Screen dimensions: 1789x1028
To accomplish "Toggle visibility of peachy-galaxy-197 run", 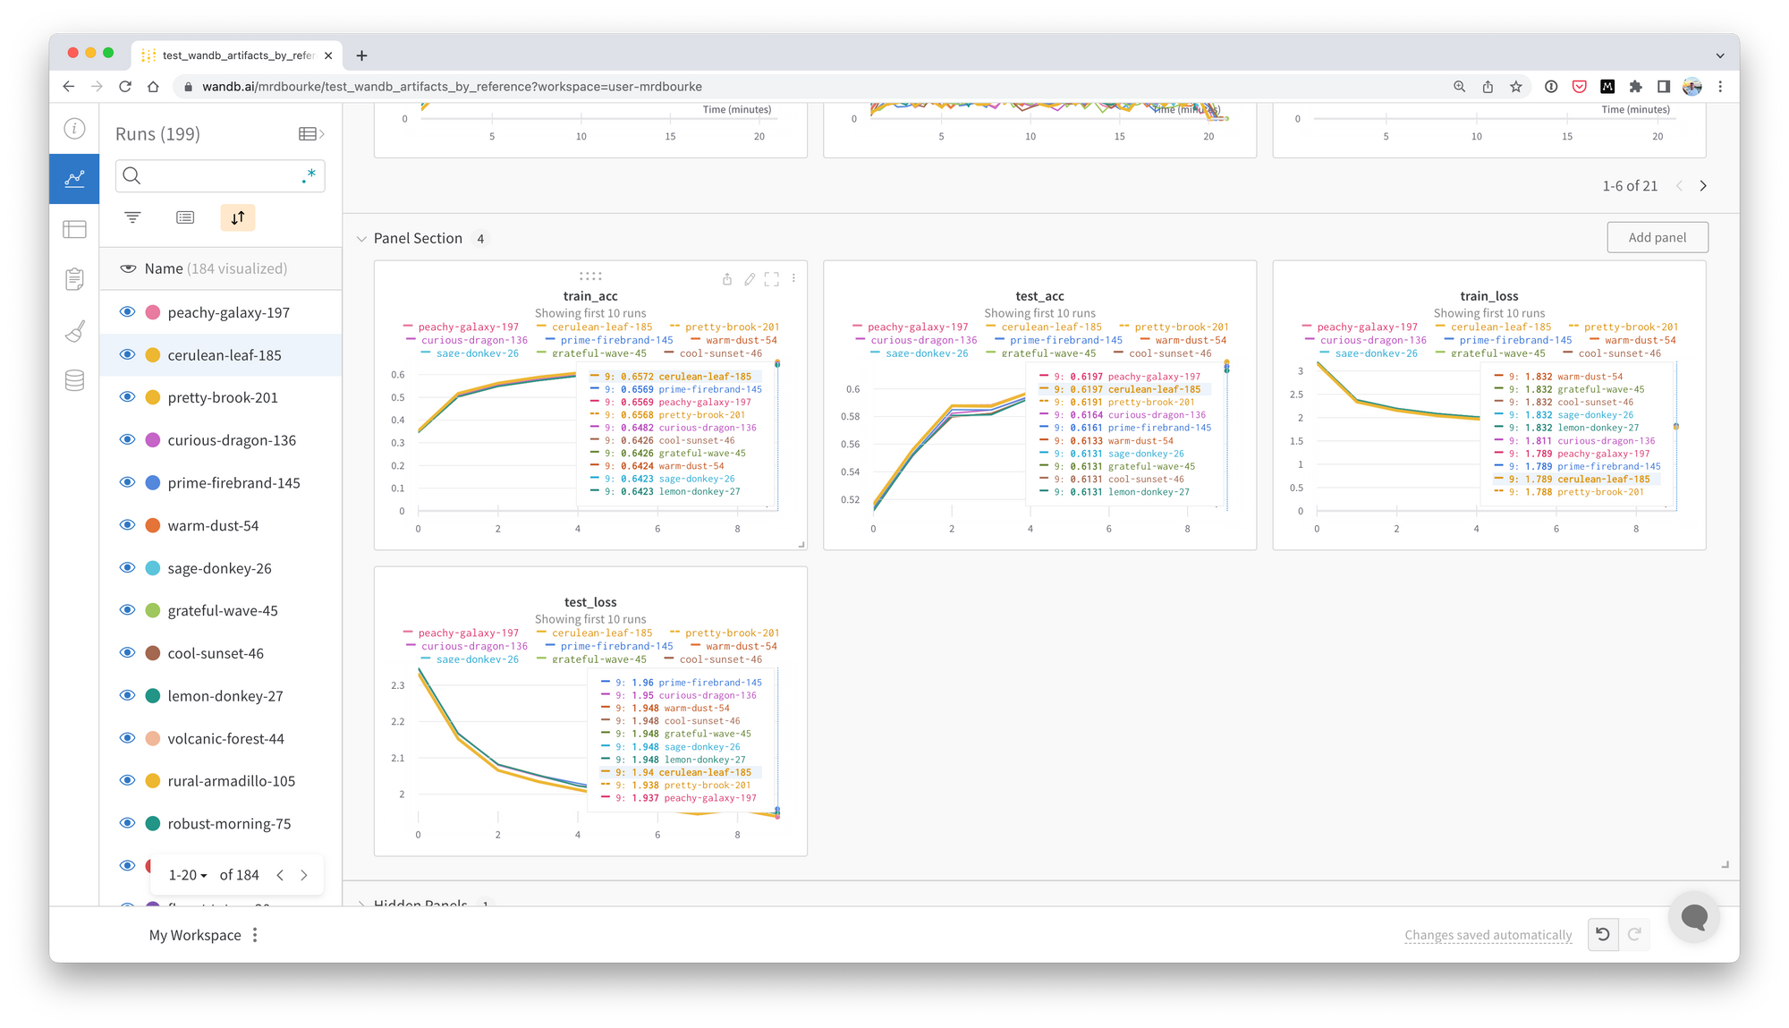I will 126,312.
